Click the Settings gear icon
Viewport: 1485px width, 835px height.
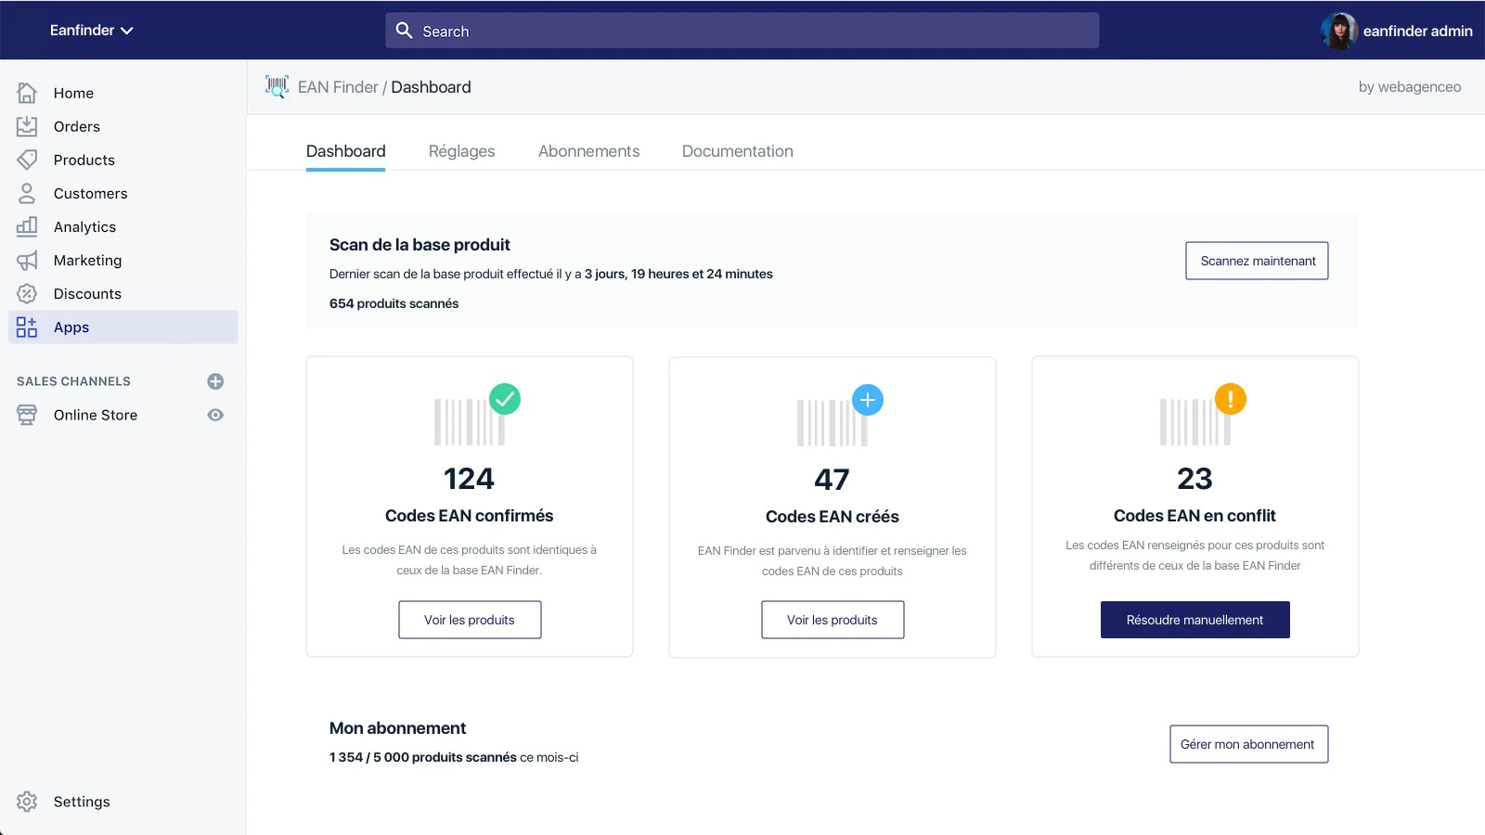pos(27,802)
